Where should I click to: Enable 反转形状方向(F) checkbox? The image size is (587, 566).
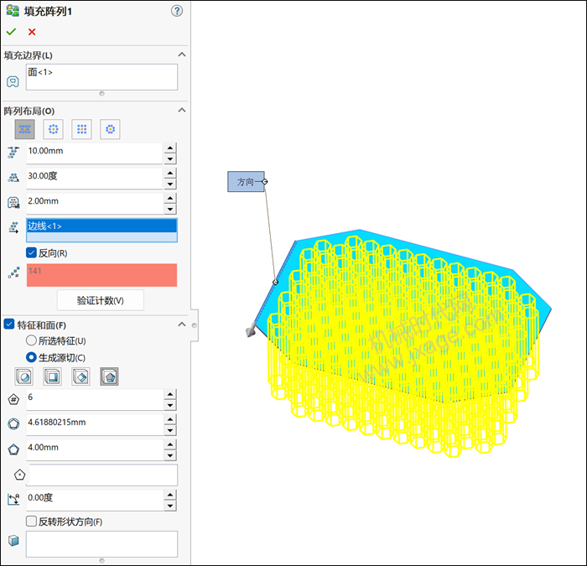[x=32, y=521]
